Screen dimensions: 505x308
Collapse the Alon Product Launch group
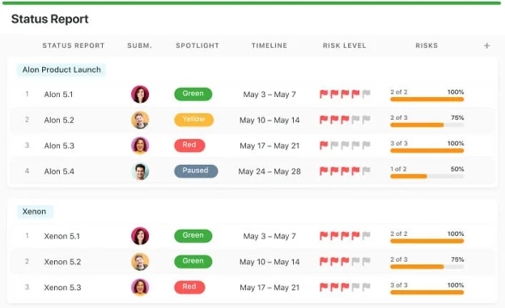point(62,70)
